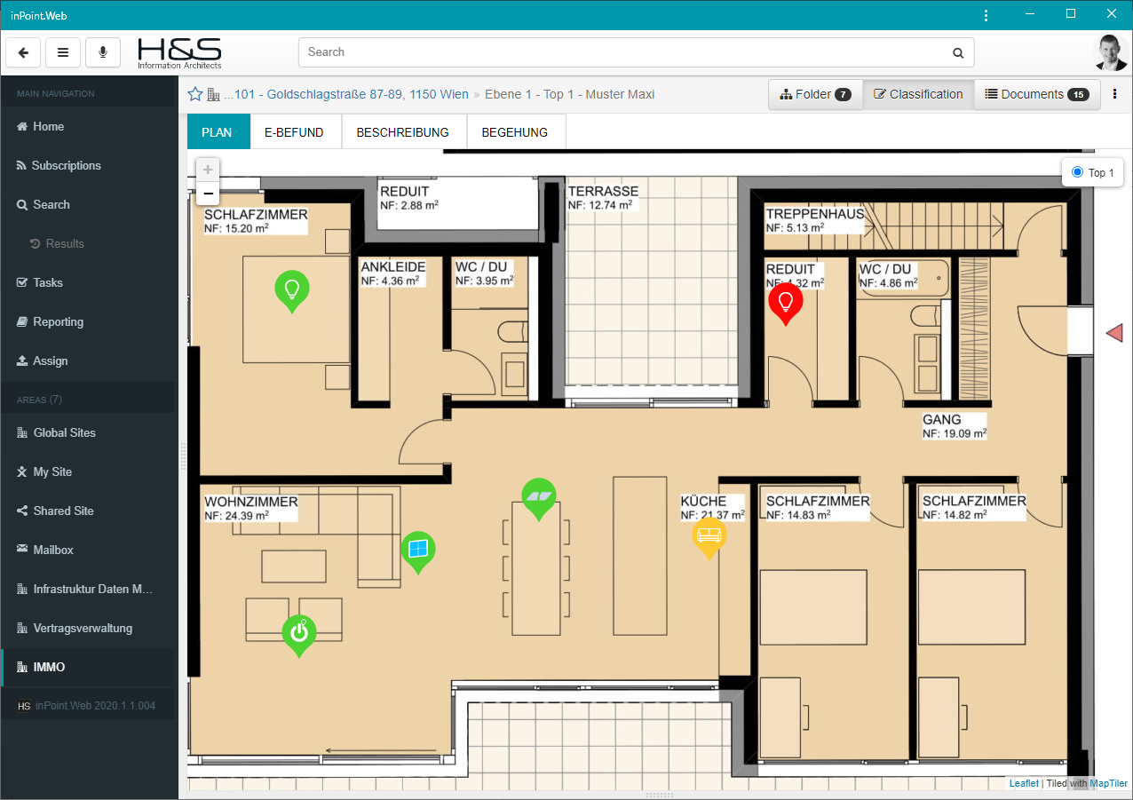Viewport: 1133px width, 800px height.
Task: Click the microphone voice search button
Action: click(103, 52)
